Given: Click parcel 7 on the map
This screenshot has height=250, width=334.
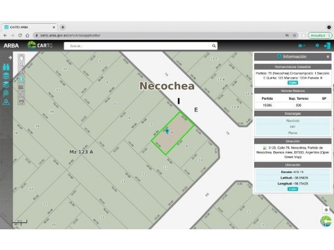Looking at the screenshot, I should point(151,125).
